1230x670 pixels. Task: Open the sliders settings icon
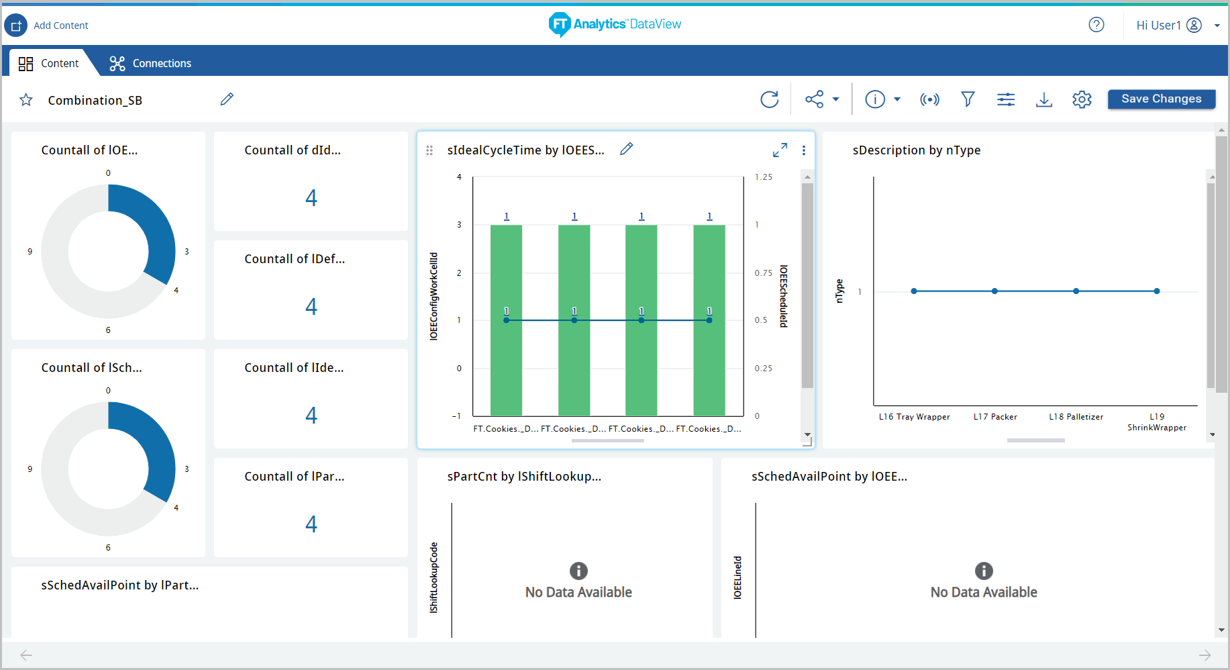point(1005,99)
